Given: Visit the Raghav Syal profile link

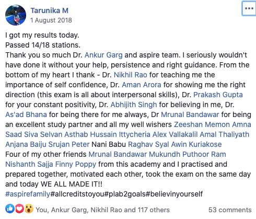Looking at the screenshot, I should coord(148,144).
